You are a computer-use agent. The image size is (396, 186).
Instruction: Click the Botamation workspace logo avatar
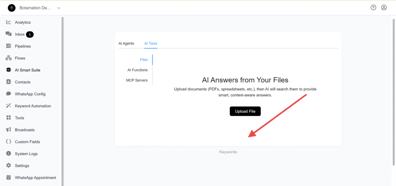pos(12,8)
